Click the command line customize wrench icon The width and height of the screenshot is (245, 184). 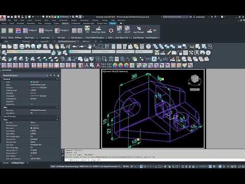click(x=62, y=155)
